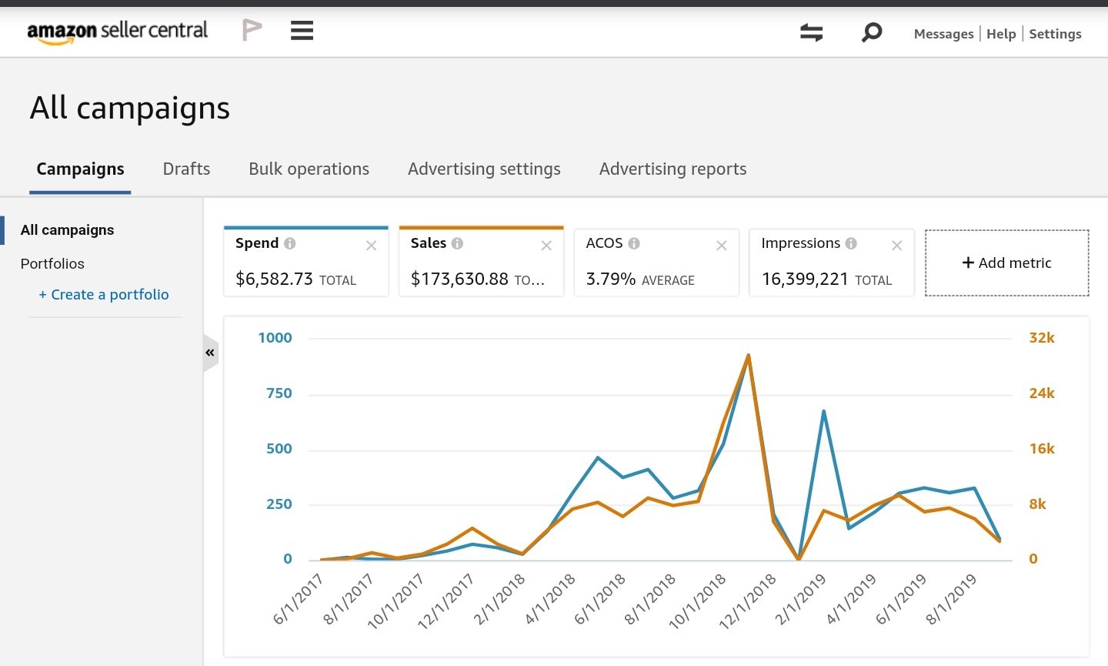The image size is (1108, 666).
Task: Go to Advertising reports tab
Action: [672, 169]
